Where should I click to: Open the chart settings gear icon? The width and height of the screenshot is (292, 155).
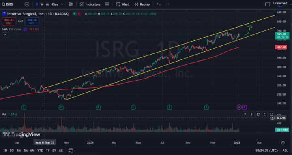click(x=283, y=143)
